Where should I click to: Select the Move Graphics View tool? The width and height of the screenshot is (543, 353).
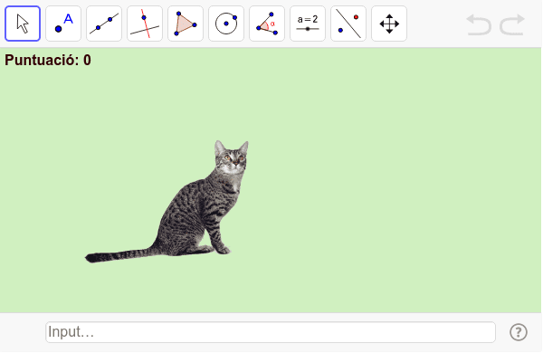(x=389, y=24)
